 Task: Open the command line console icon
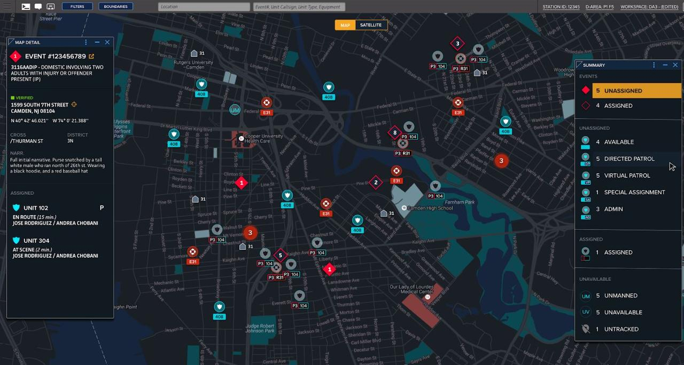point(26,6)
